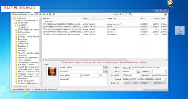
Task: Check the box for Episode Pack: Part IV
Action: tap(44, 24)
